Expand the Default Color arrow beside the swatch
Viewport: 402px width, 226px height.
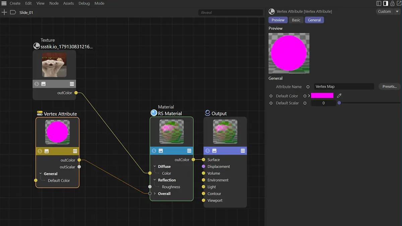point(309,96)
